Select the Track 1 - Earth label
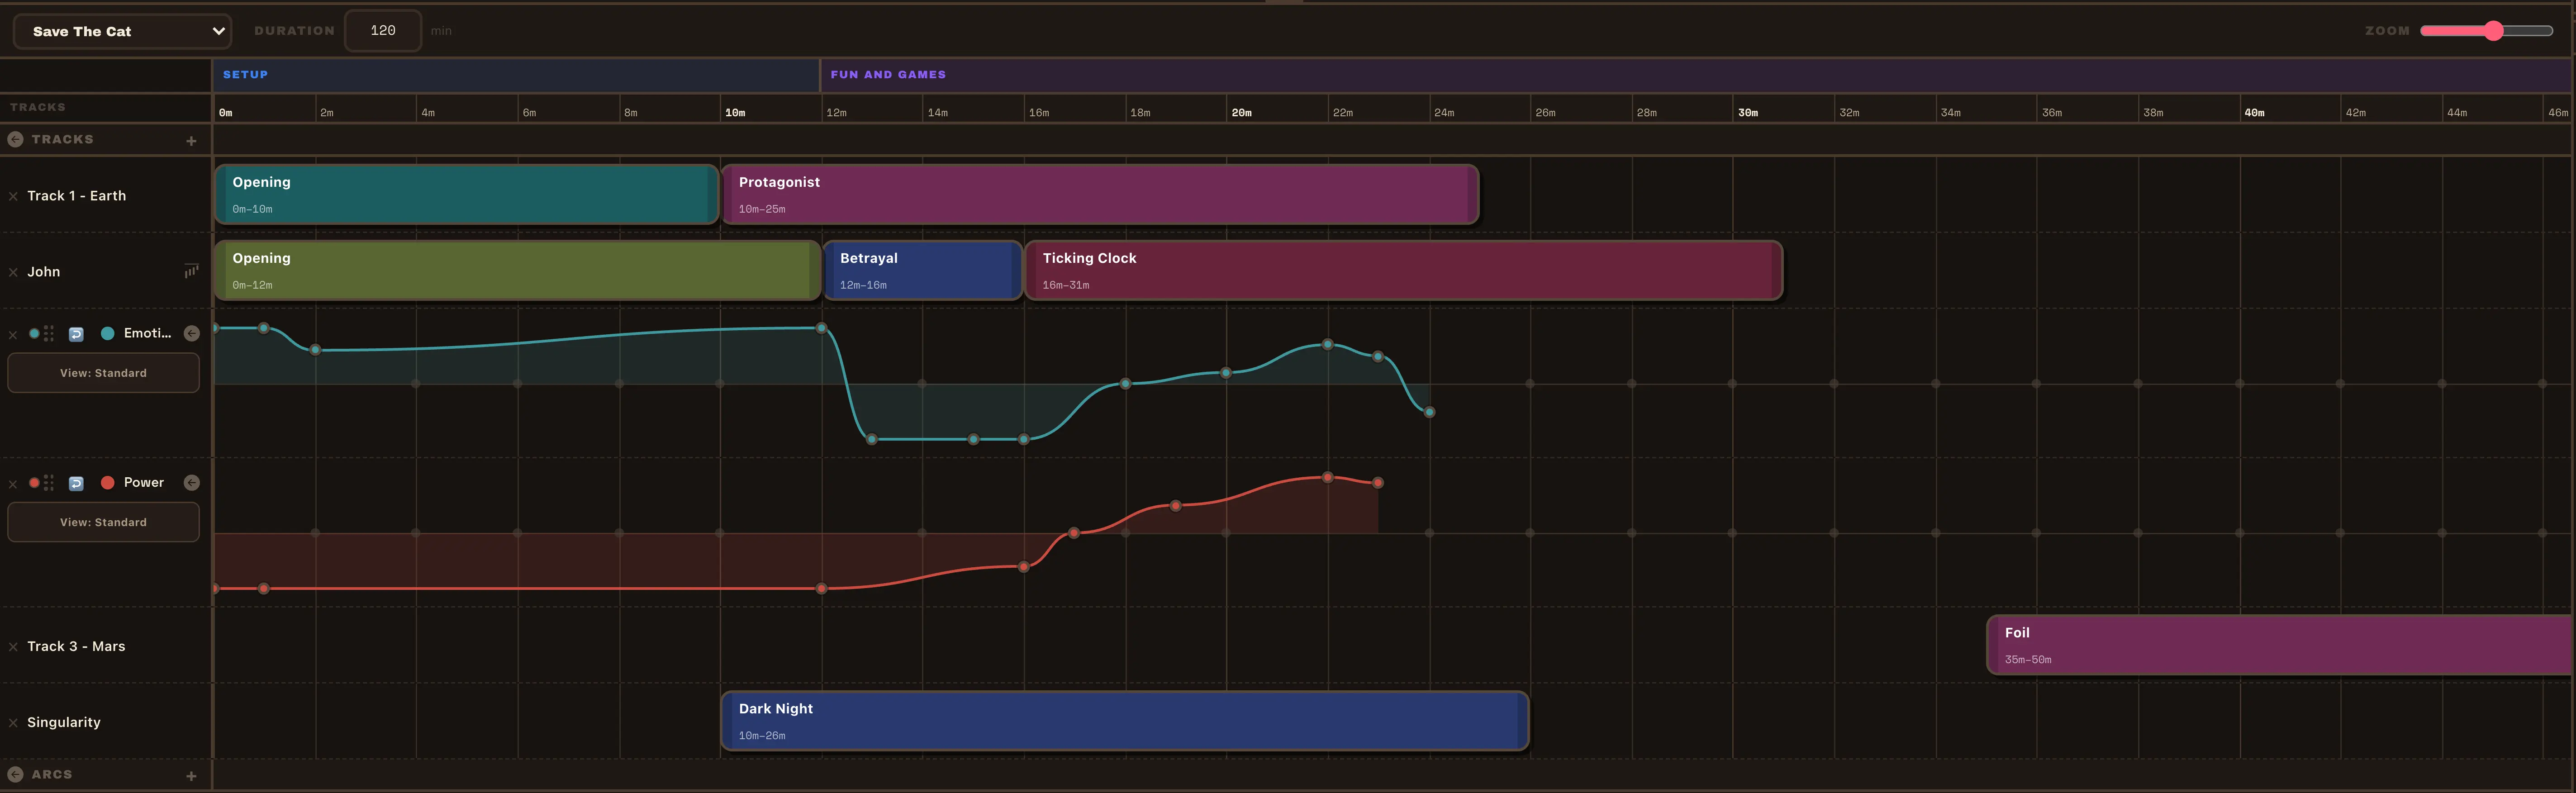 pos(77,196)
